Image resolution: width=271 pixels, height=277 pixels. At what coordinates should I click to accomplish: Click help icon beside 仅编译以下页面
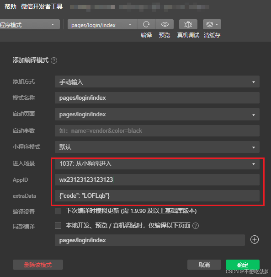[196, 226]
